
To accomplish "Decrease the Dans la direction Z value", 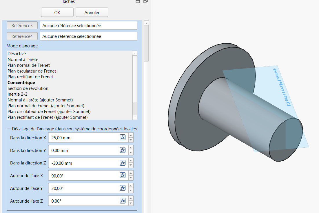I will point(131,165).
